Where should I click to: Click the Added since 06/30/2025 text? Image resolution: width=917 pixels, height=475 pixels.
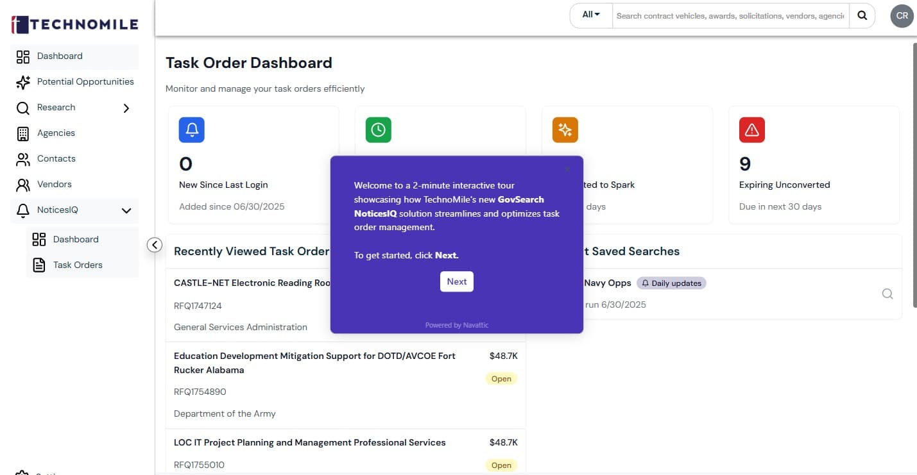click(232, 206)
